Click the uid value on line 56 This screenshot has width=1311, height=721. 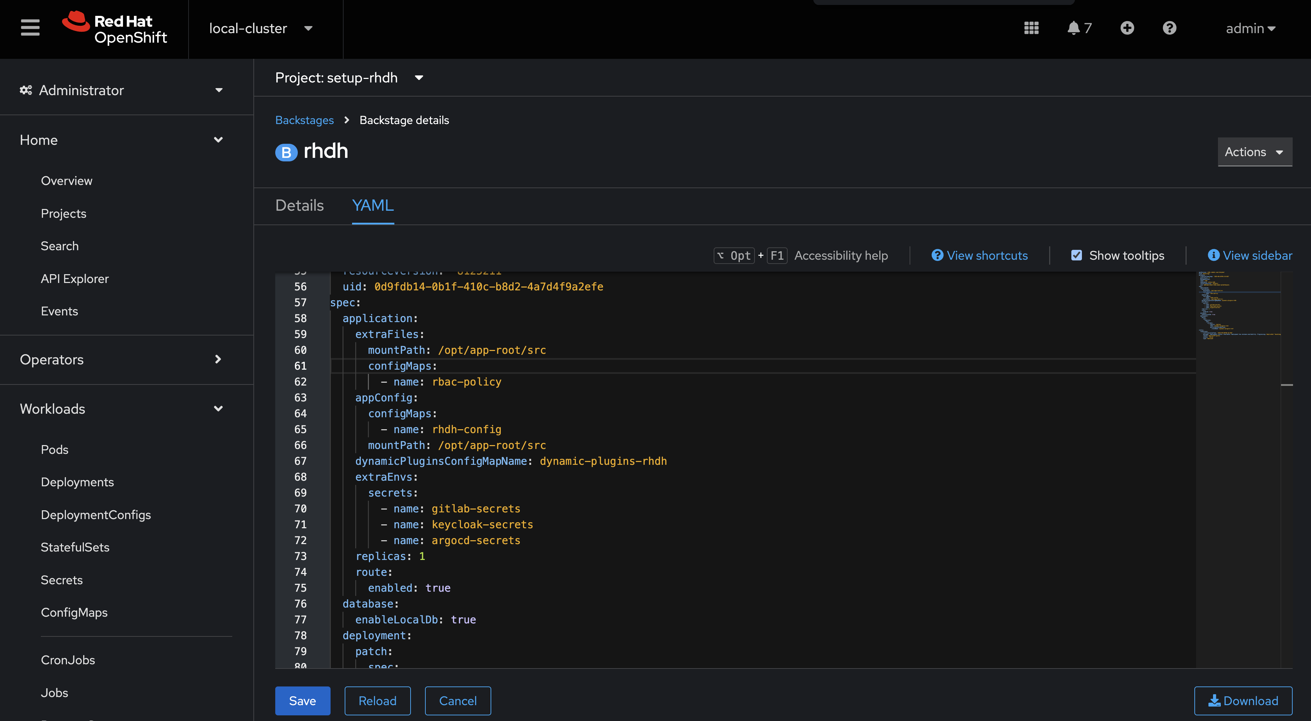tap(488, 286)
